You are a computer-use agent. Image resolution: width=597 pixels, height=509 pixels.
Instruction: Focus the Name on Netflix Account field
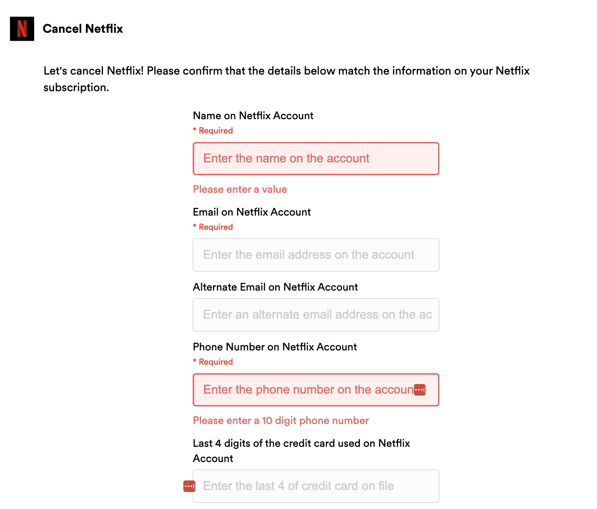(316, 159)
